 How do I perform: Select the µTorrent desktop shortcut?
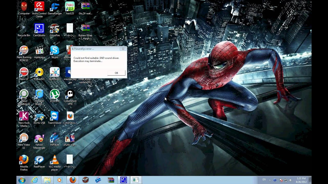(55, 96)
